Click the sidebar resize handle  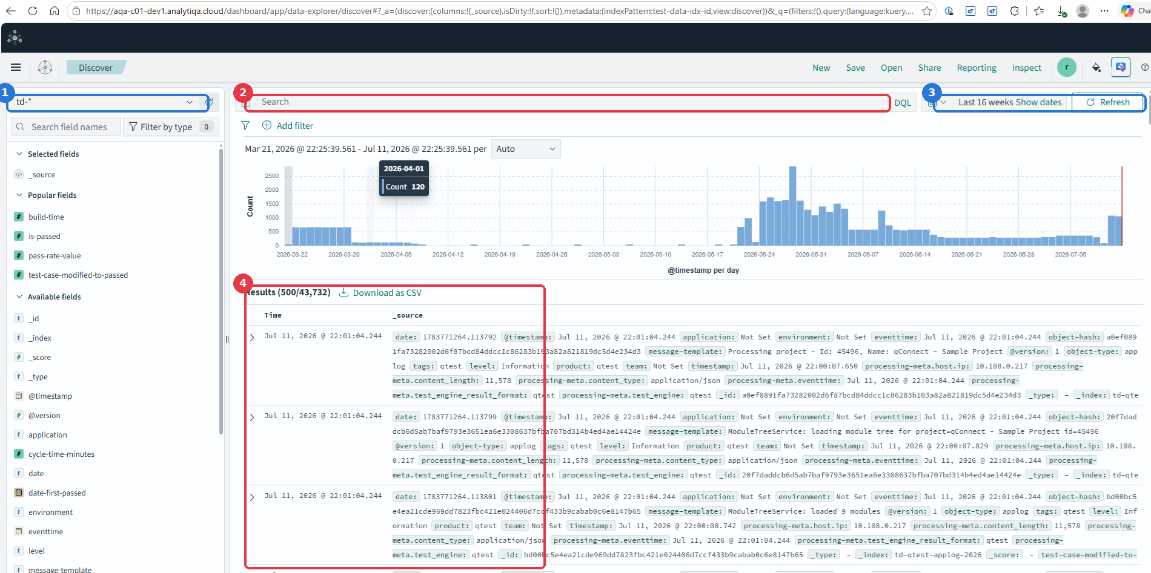click(x=227, y=339)
